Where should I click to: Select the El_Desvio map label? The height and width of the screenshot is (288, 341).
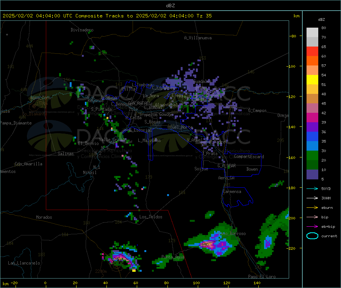(88, 143)
